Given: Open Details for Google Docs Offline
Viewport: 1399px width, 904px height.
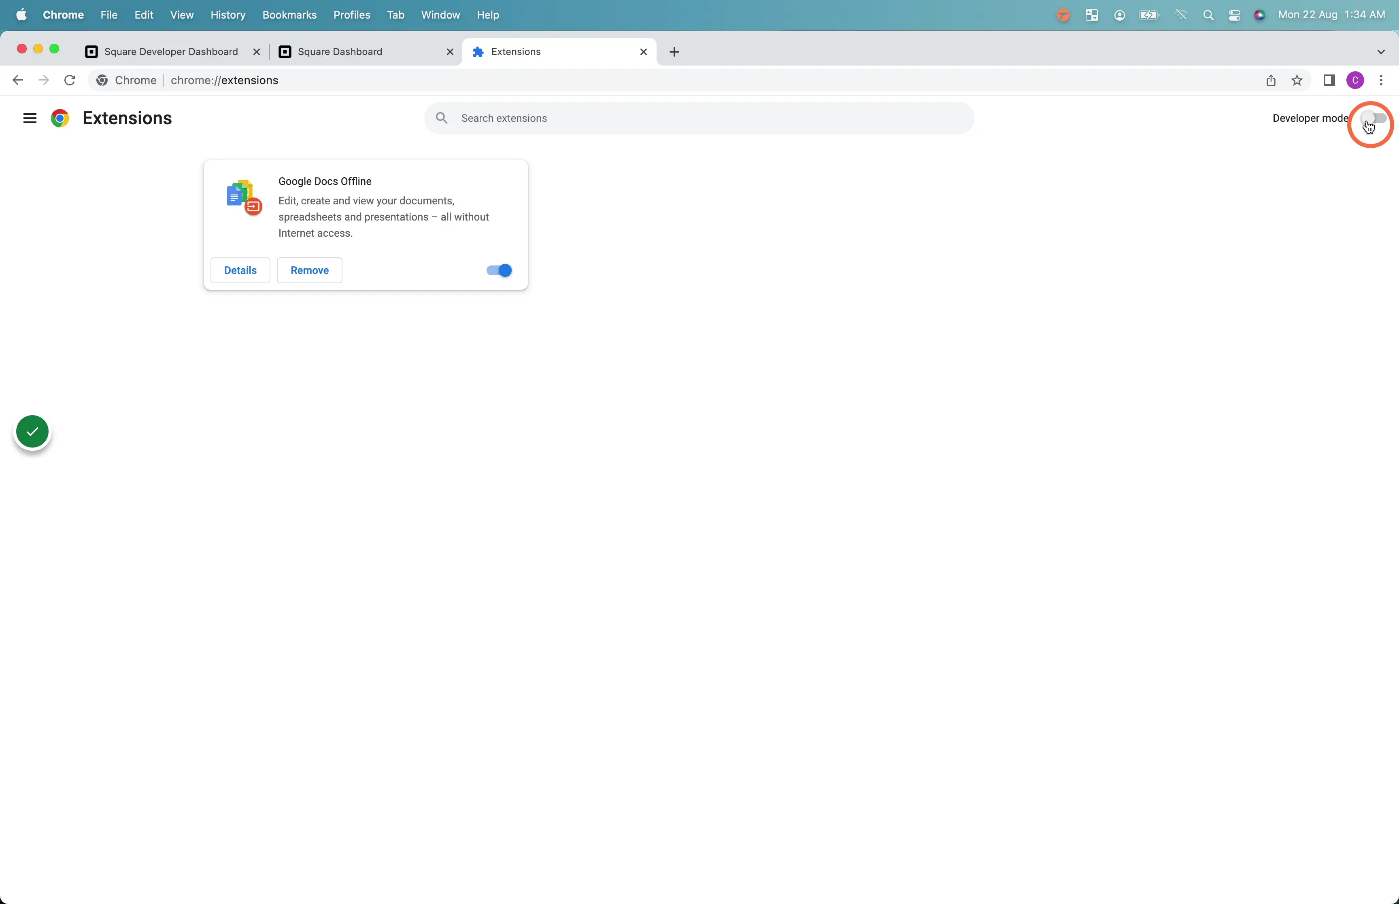Looking at the screenshot, I should 240,271.
